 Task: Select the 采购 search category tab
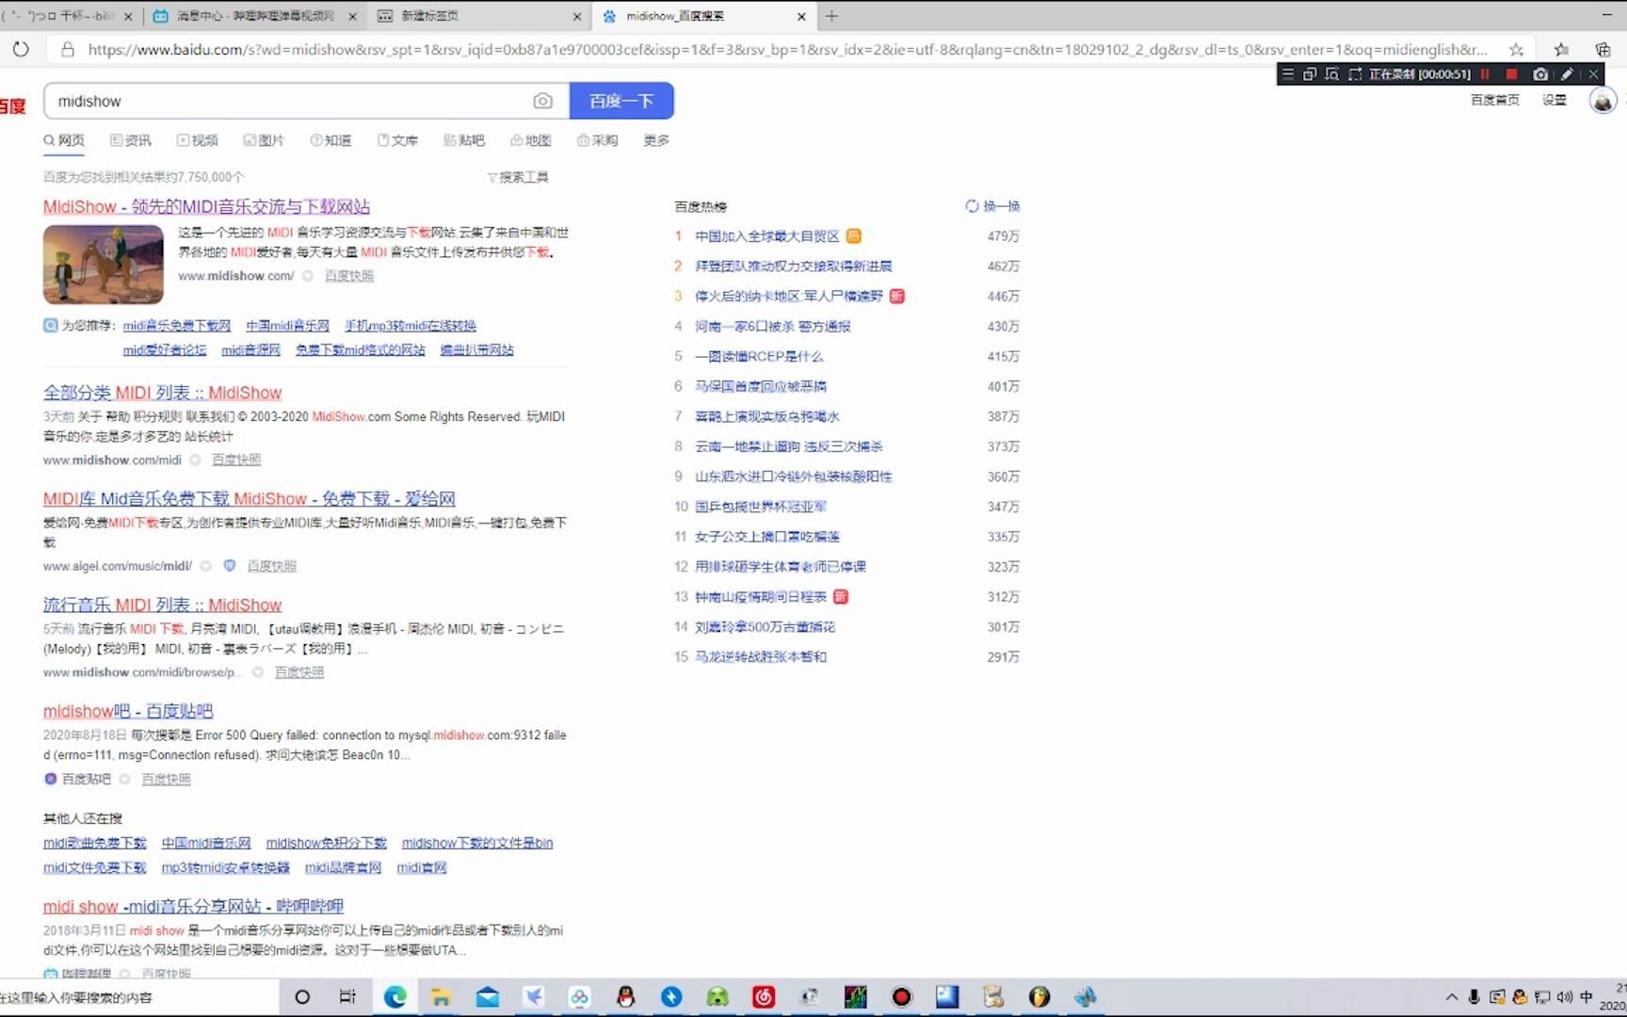598,140
